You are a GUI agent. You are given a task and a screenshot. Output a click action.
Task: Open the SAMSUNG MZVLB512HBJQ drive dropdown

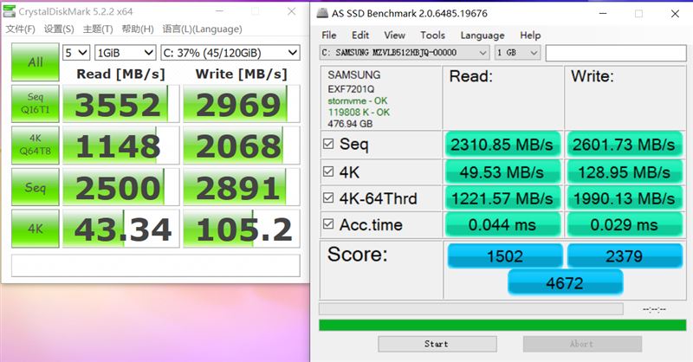[405, 53]
